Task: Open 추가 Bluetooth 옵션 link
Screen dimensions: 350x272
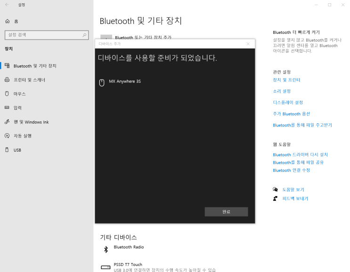Action: pyautogui.click(x=291, y=114)
